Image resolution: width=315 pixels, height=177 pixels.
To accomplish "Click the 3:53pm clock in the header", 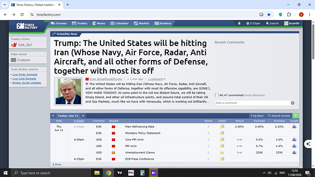I will pyautogui.click(x=253, y=23).
